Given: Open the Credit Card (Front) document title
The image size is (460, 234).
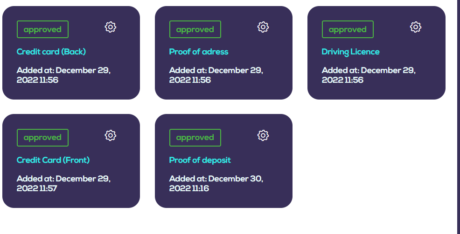Looking at the screenshot, I should click(x=53, y=160).
